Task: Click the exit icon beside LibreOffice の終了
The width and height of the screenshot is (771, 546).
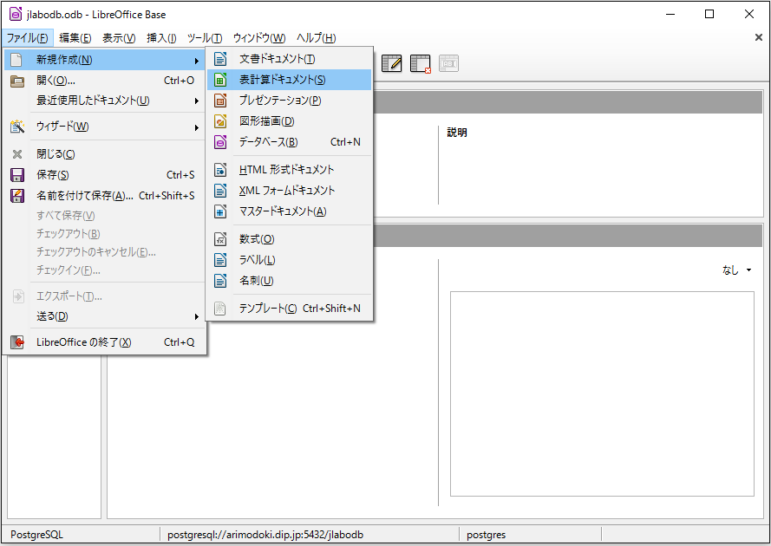Action: [x=17, y=342]
